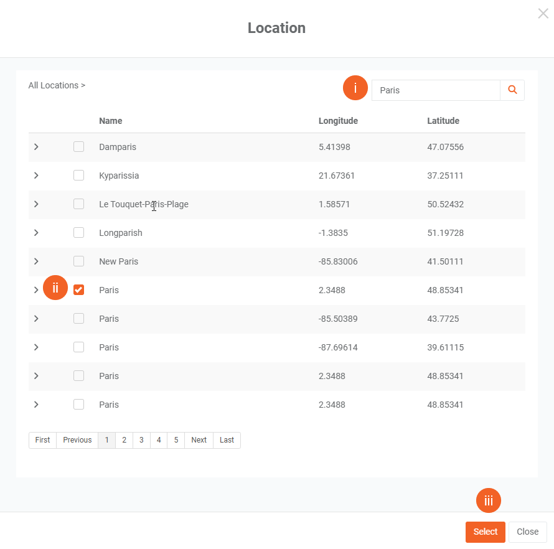Expand the New Paris row
554x549 pixels.
pos(36,261)
